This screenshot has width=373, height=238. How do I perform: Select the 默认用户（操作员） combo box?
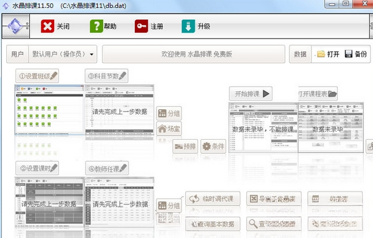pyautogui.click(x=63, y=54)
